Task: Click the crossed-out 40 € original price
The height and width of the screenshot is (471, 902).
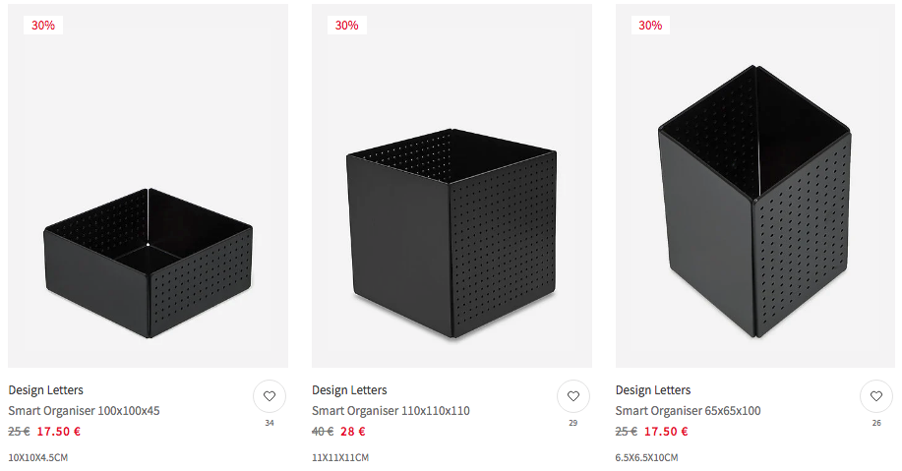Action: click(x=323, y=432)
